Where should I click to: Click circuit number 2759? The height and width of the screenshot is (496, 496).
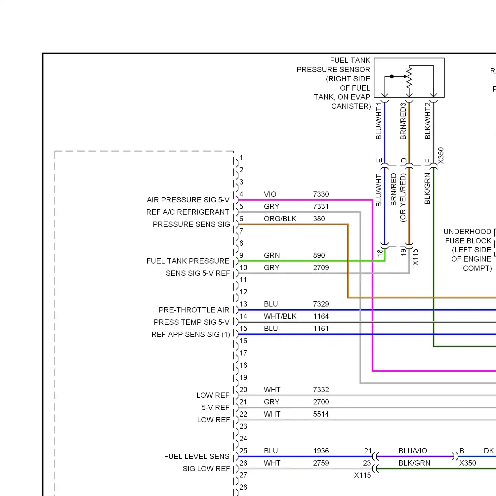(x=321, y=463)
